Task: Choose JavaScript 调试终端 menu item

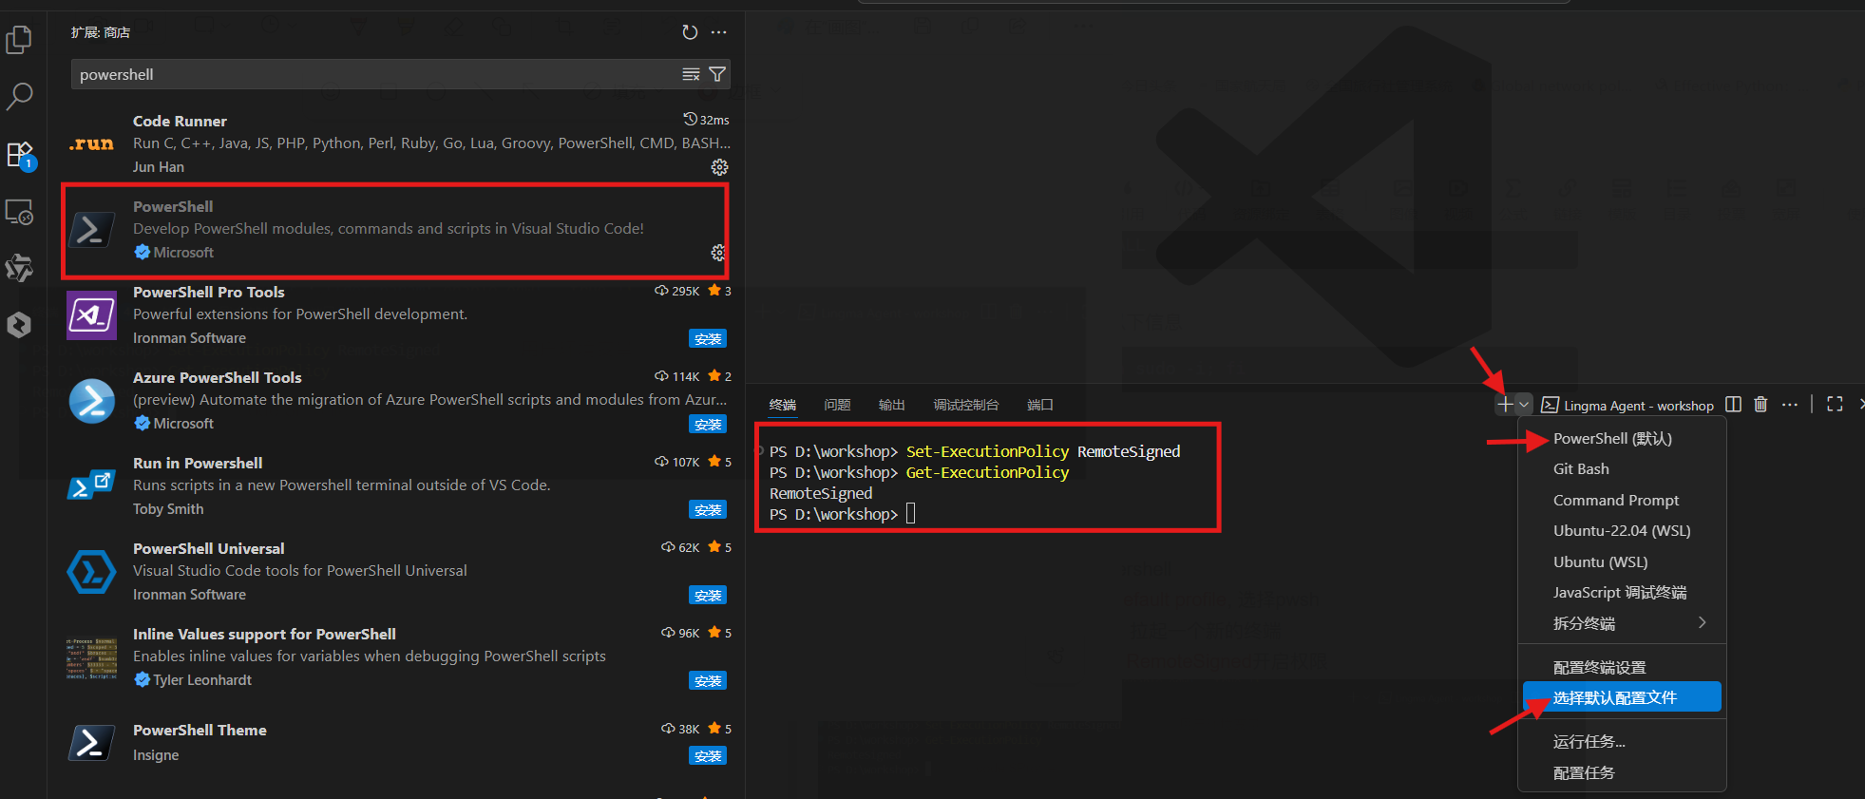Action: click(x=1622, y=593)
